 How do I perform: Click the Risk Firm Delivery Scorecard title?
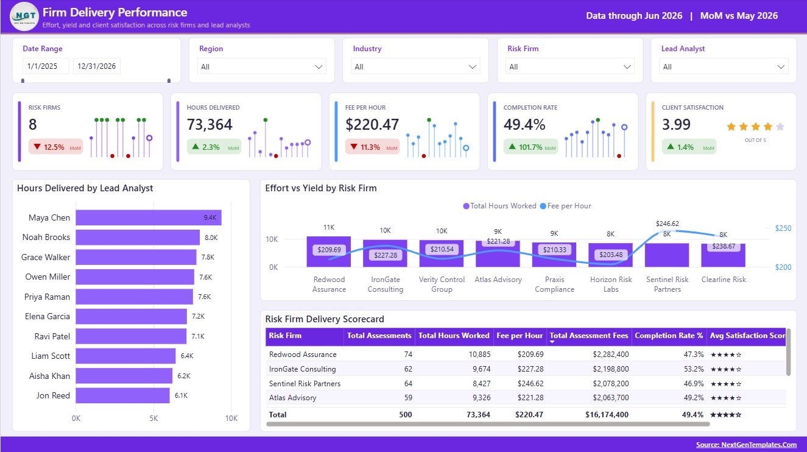(x=325, y=319)
